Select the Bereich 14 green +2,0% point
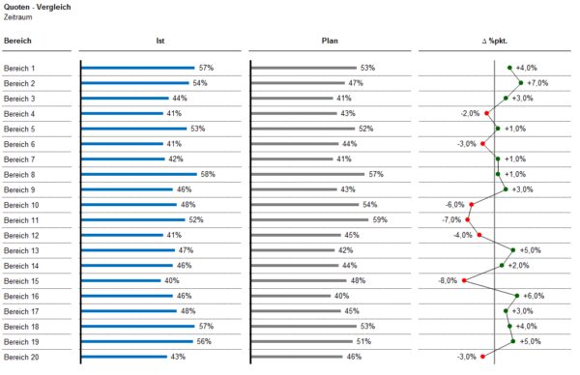Viewport: 580px width, 375px height. (x=502, y=266)
